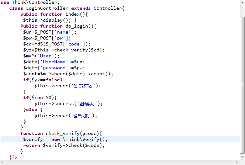Click the '验证码不对' error string
The width and height of the screenshot is (245, 165).
click(85, 86)
